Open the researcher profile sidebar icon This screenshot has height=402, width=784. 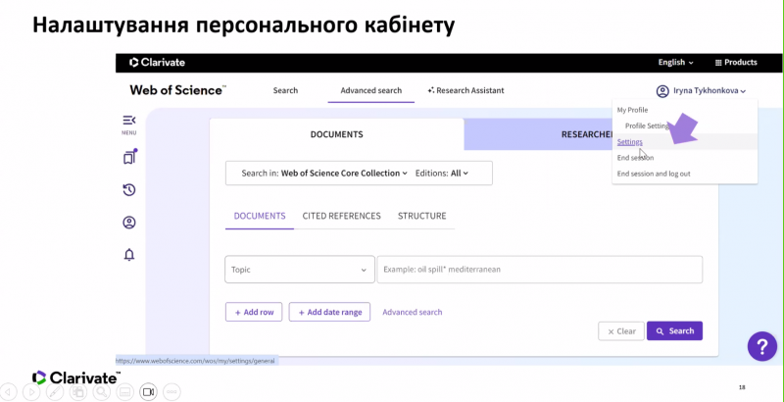click(x=129, y=223)
